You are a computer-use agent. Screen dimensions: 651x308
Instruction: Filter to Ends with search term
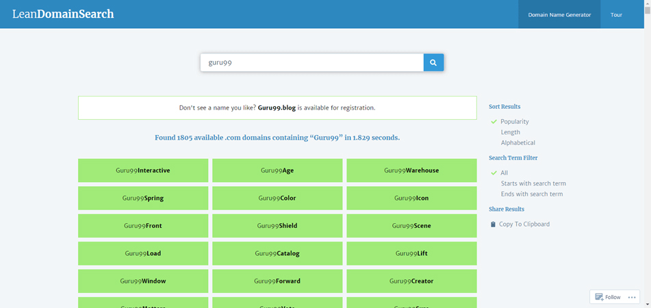(x=532, y=194)
